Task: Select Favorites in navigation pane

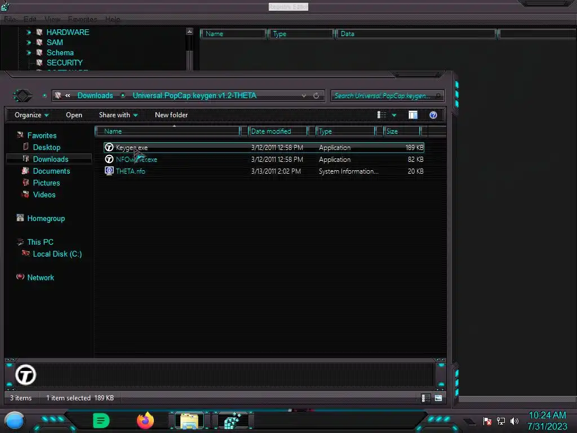Action: tap(42, 135)
